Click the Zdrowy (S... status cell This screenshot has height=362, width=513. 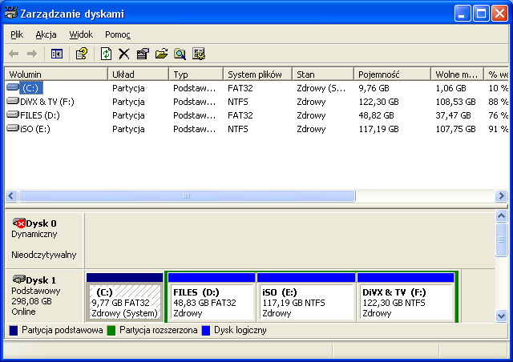321,88
